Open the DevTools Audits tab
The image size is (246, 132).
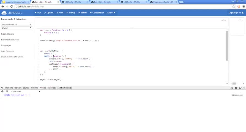click(60, 88)
